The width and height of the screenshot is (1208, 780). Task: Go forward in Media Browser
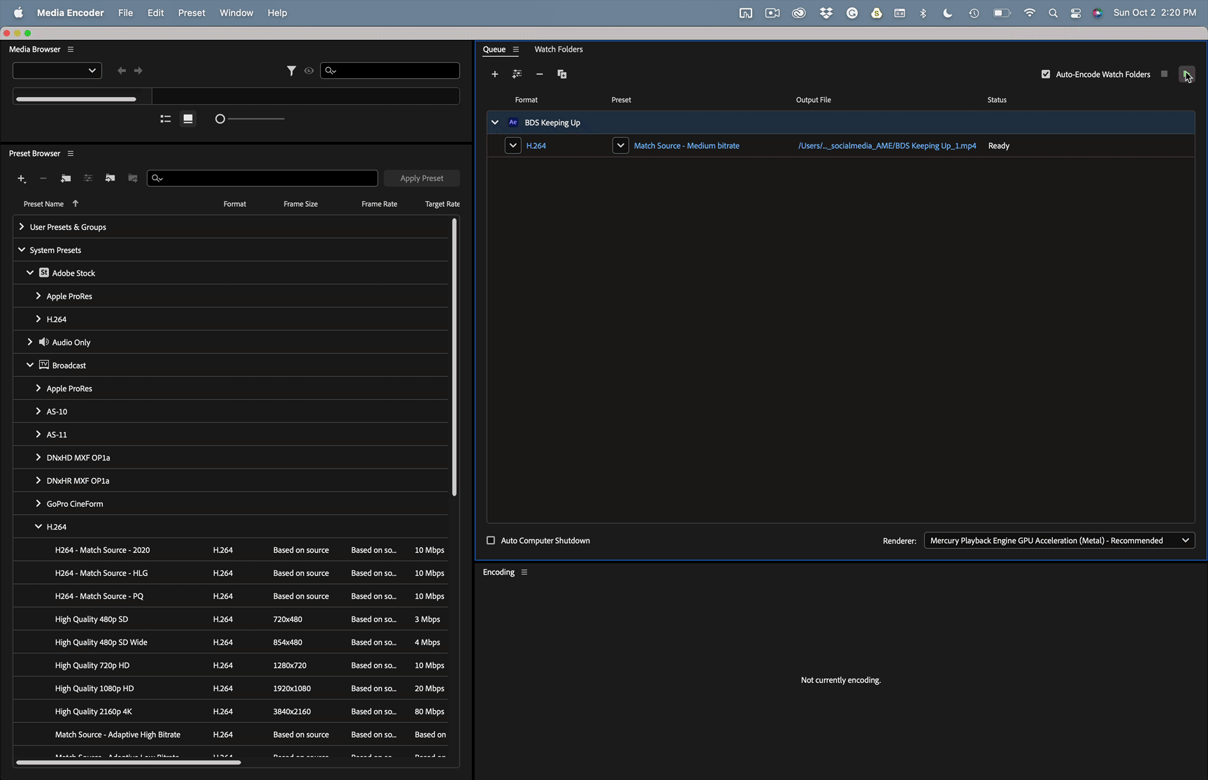click(x=138, y=71)
